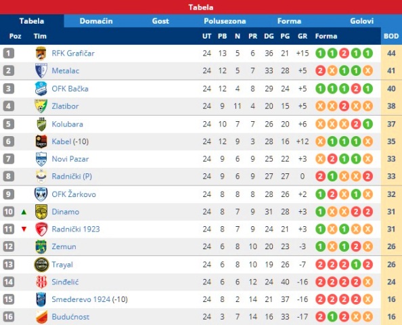Screen dimensions: 402x325
Task: Open the Gost tab
Action: coord(160,21)
